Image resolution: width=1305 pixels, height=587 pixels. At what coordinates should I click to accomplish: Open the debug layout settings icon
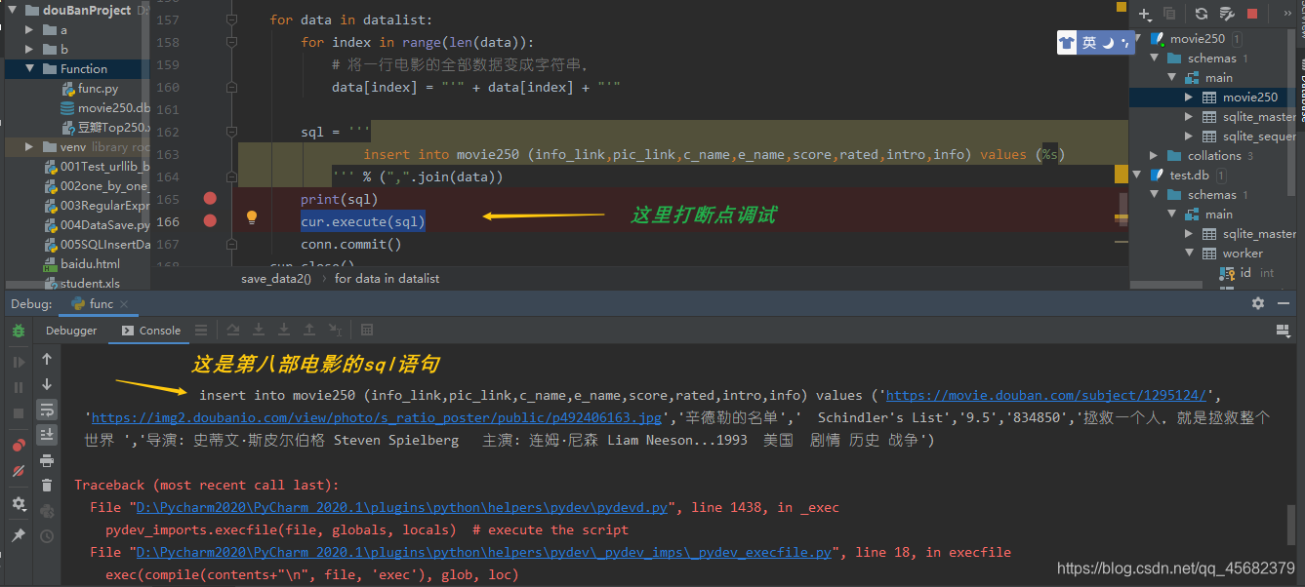(1281, 332)
